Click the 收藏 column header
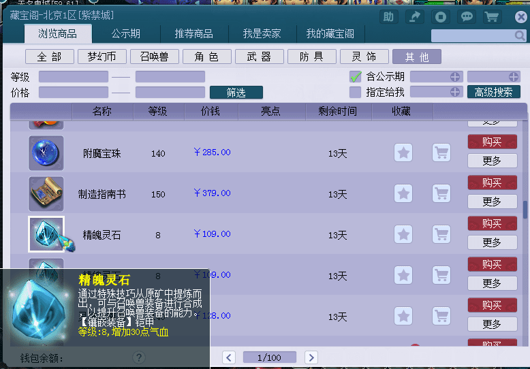The width and height of the screenshot is (530, 369). pos(401,111)
